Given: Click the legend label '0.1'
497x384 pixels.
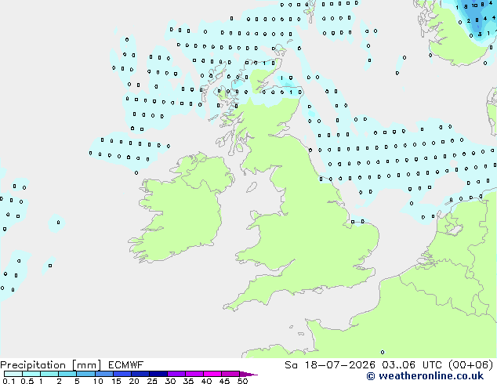Looking at the screenshot, I should point(9,381).
